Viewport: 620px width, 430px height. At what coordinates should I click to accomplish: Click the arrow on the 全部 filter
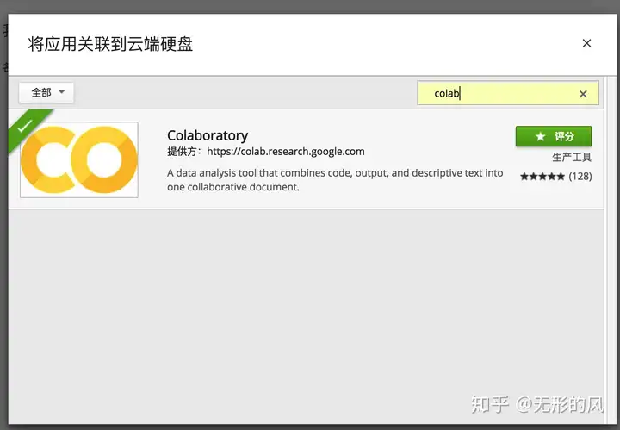click(62, 92)
